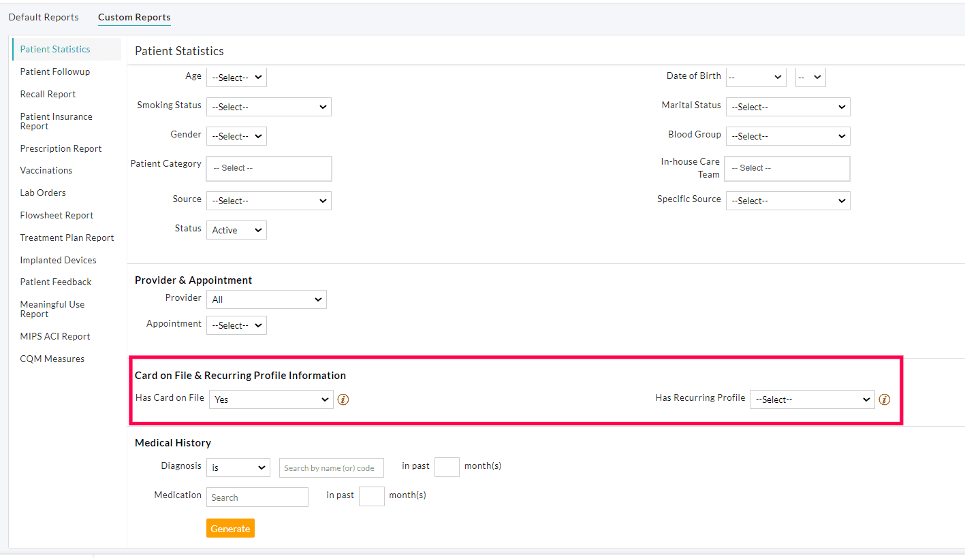Open the CQM Measures report
The width and height of the screenshot is (965, 558).
click(52, 359)
